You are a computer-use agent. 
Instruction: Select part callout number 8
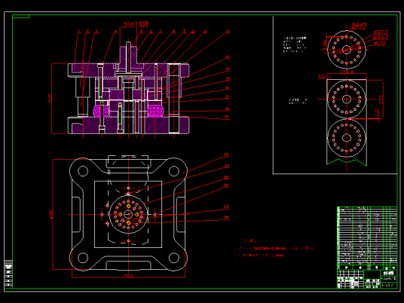pyautogui.click(x=173, y=32)
